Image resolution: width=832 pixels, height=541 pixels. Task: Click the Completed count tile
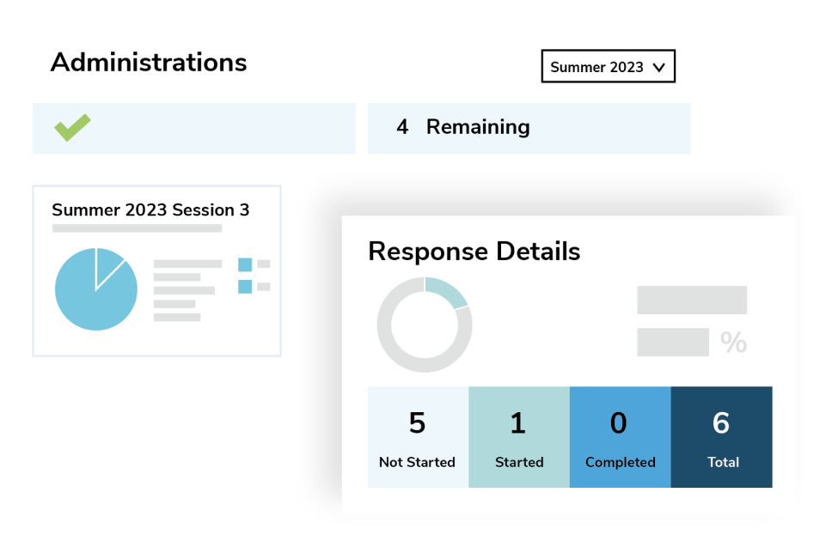[x=620, y=437]
